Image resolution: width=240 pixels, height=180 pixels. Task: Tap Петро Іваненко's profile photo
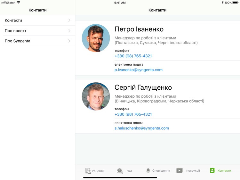[96, 38]
